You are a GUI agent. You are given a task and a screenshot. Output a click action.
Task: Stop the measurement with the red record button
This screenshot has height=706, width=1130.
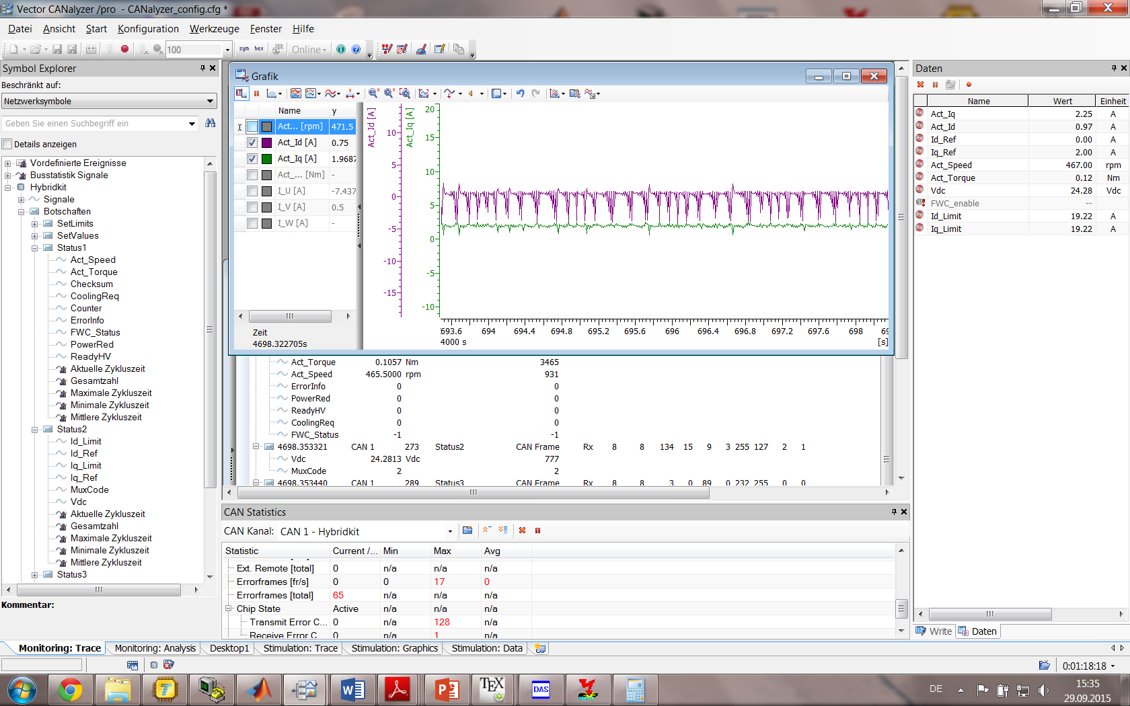coord(124,49)
